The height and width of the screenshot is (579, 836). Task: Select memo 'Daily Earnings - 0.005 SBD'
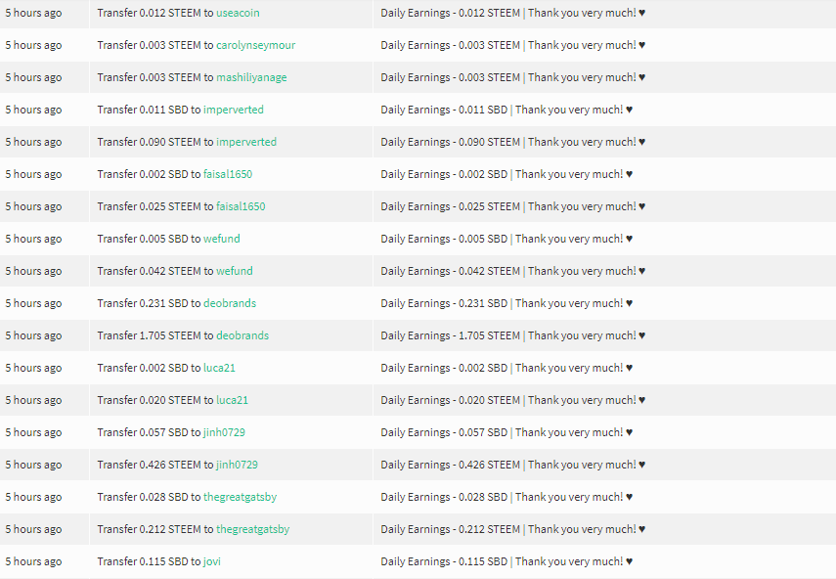[x=444, y=239]
